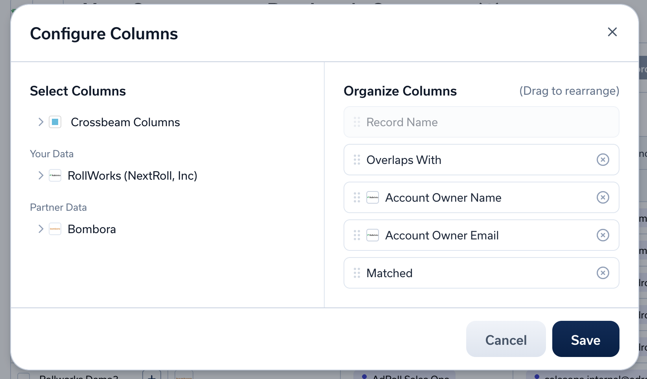Image resolution: width=647 pixels, height=379 pixels.
Task: Expand the RollWorks (NextRoll, Inc) group
Action: [40, 175]
